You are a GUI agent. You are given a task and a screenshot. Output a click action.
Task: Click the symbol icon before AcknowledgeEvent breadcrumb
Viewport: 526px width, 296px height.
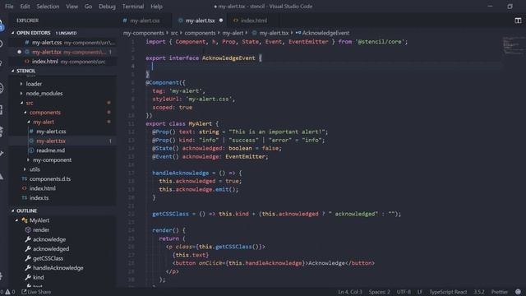point(298,33)
